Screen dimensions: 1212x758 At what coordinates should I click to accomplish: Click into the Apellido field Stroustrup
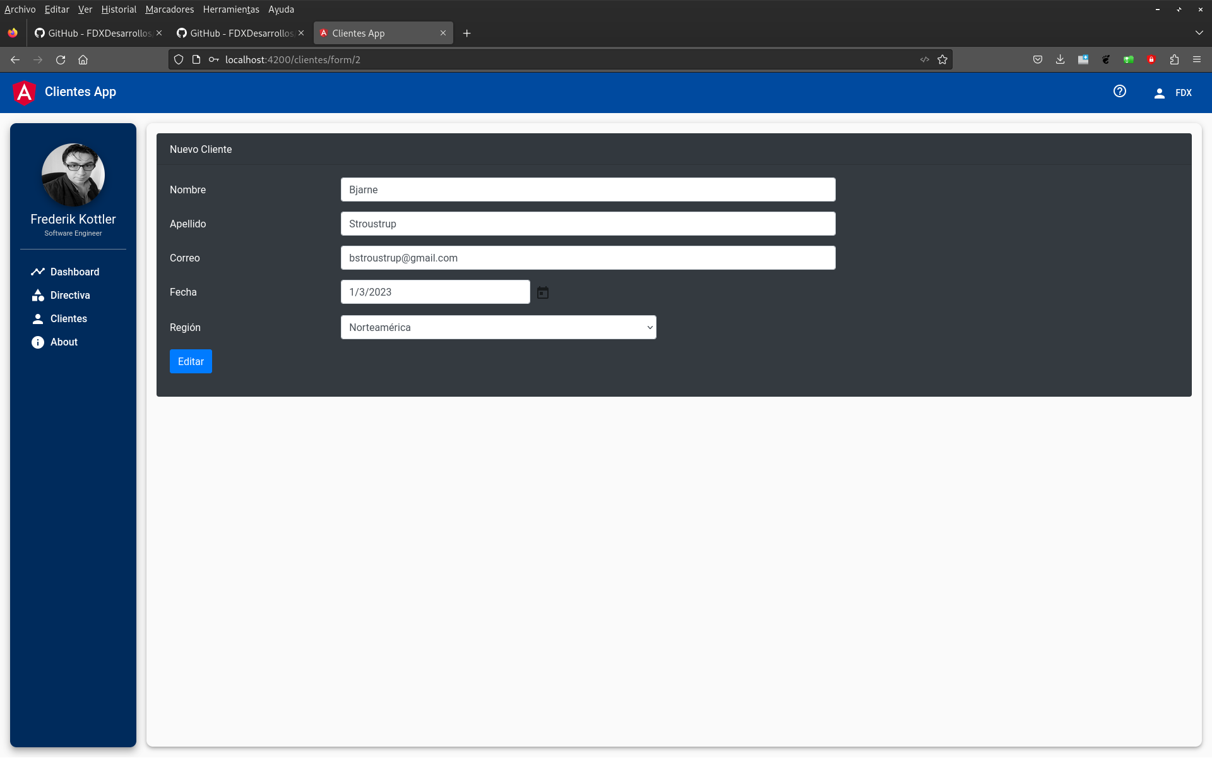click(x=588, y=224)
